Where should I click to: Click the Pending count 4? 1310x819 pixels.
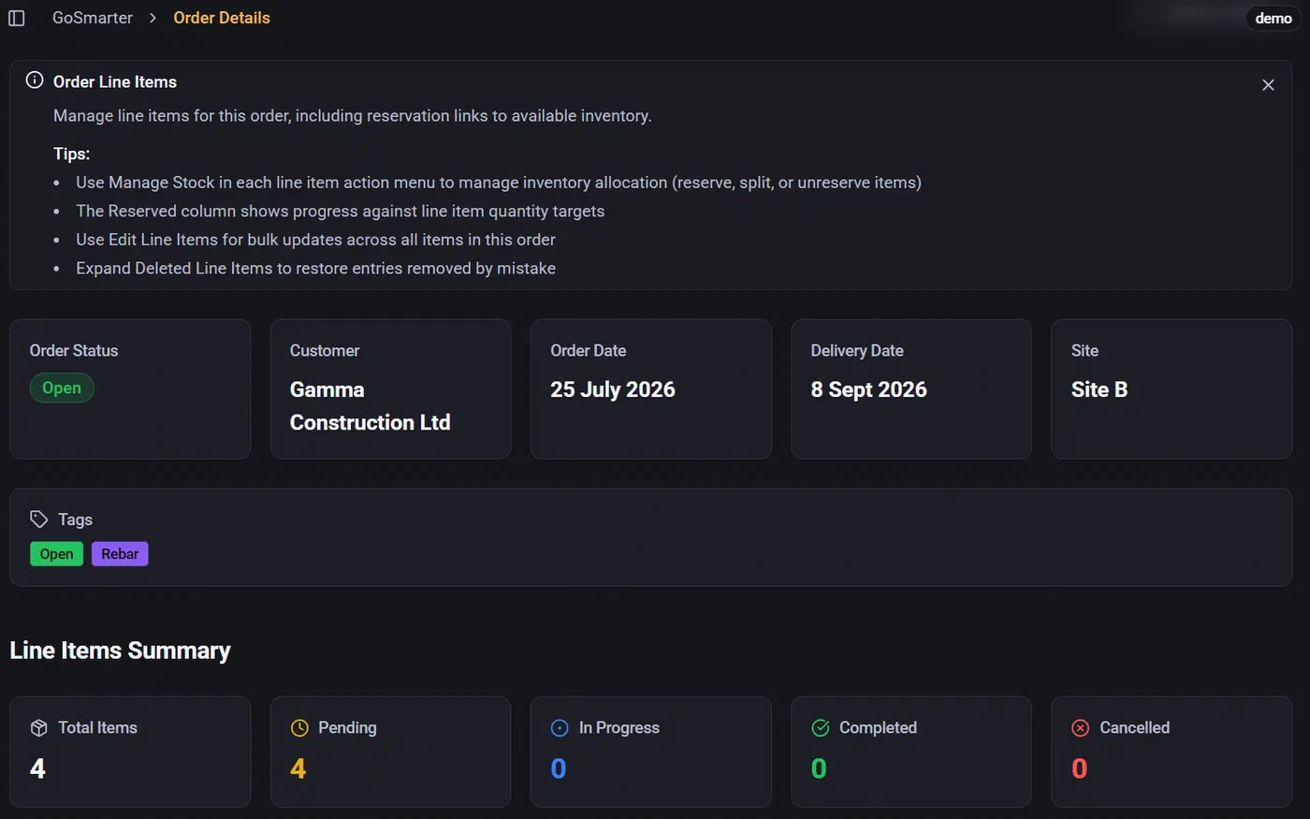[x=298, y=768]
